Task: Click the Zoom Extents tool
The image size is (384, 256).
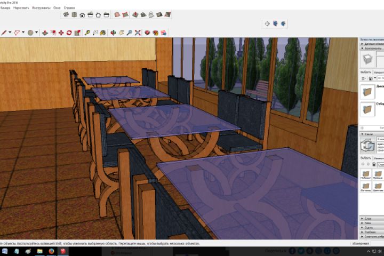Action: (x=138, y=33)
